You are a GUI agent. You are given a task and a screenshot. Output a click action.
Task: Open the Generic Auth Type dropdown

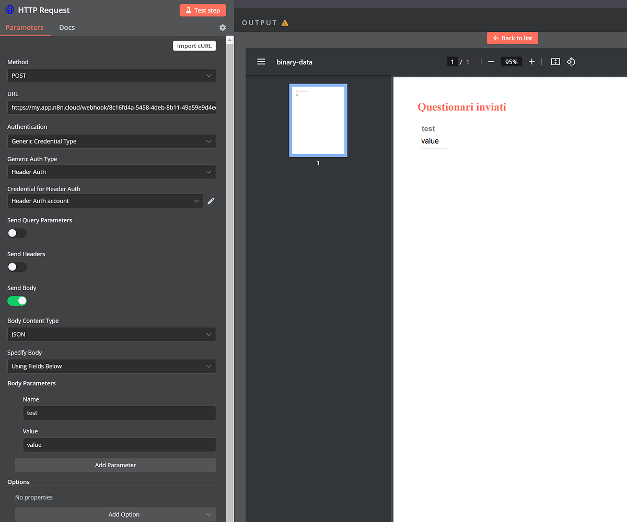coord(111,172)
